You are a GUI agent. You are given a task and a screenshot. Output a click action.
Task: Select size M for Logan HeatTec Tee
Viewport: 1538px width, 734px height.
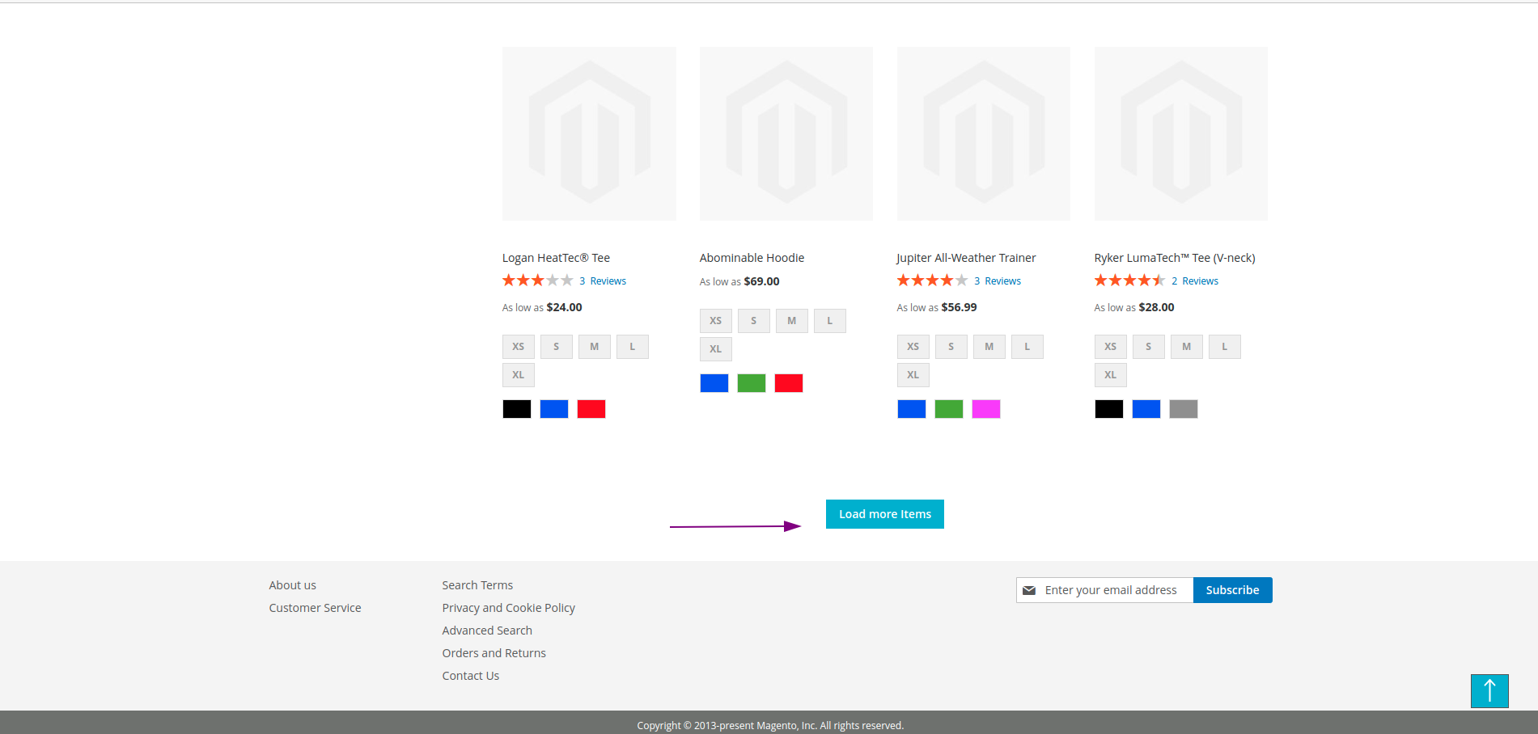pyautogui.click(x=595, y=347)
